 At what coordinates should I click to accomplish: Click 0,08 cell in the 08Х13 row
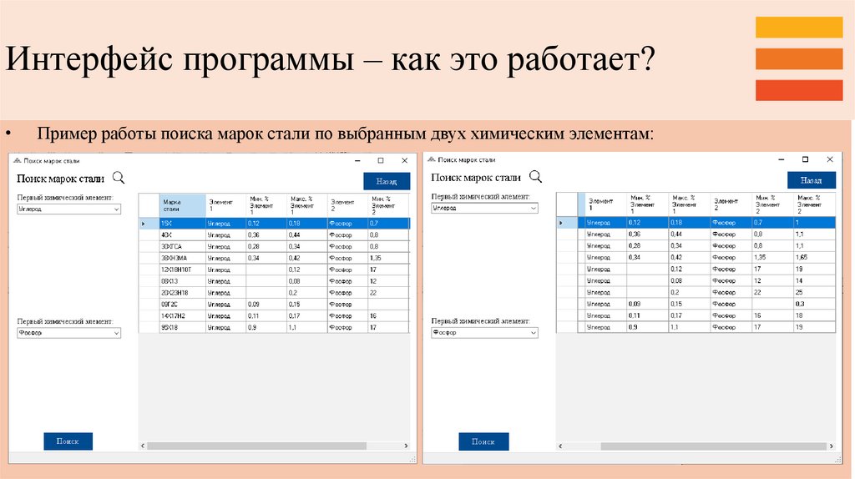tap(307, 281)
